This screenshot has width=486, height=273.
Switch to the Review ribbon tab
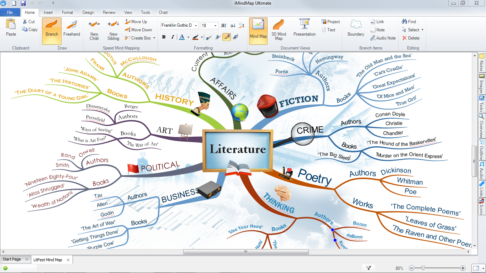[109, 12]
